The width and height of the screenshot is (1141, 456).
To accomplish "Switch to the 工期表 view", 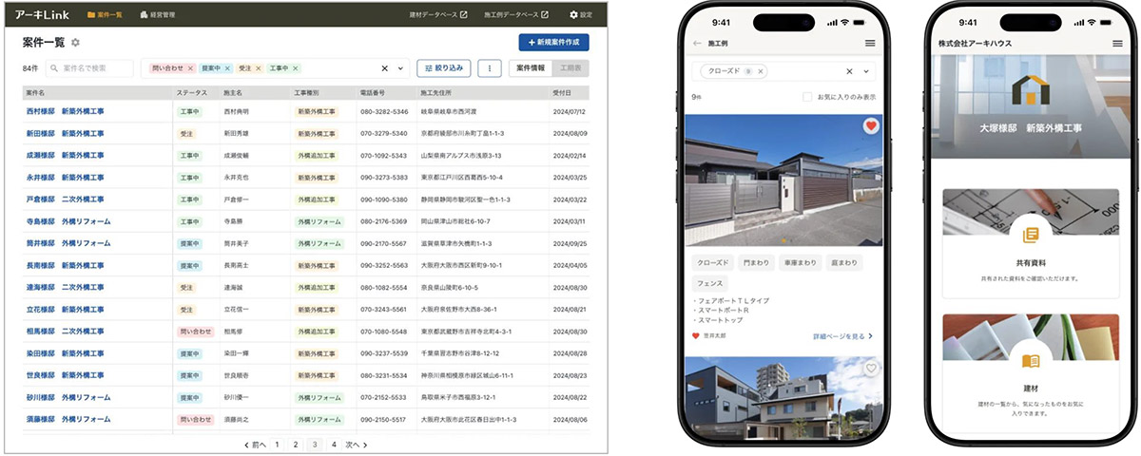I will click(x=569, y=68).
